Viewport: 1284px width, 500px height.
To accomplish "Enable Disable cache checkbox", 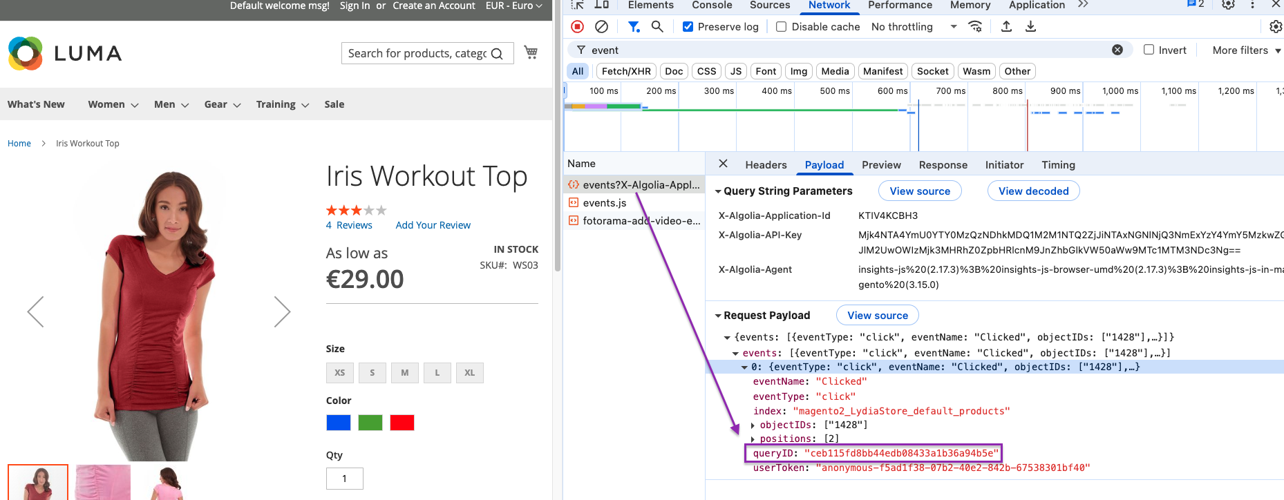I will 781,27.
